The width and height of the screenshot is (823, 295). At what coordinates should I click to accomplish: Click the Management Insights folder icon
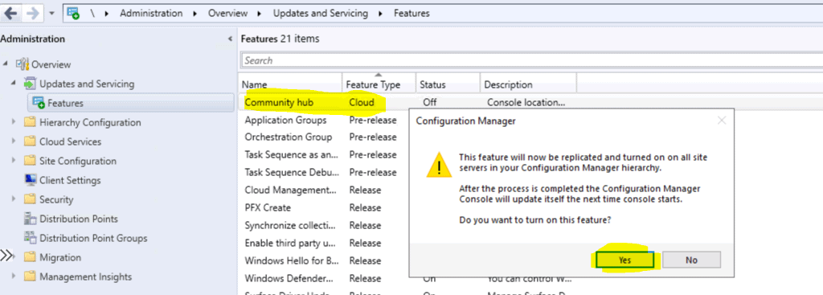pos(31,277)
